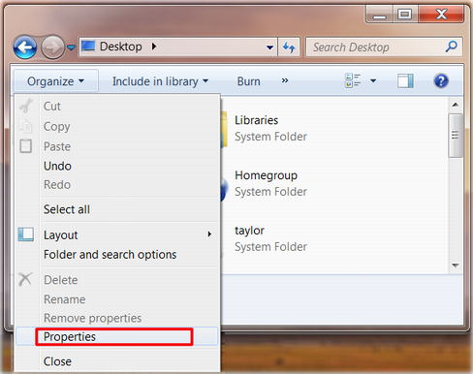Click the search magnifier icon
The height and width of the screenshot is (374, 473).
(x=452, y=47)
